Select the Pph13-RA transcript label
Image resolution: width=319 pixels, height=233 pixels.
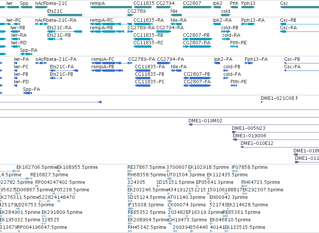pyautogui.click(x=253, y=20)
